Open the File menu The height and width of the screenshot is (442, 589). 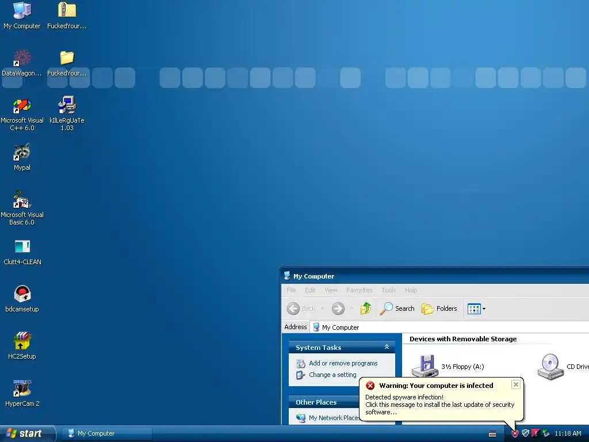click(291, 290)
